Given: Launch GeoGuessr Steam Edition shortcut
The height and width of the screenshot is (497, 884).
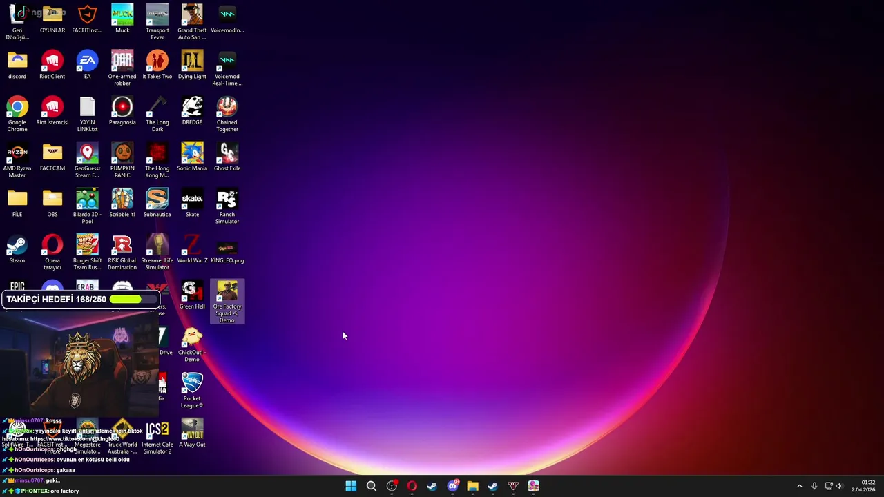Looking at the screenshot, I should click(x=87, y=160).
